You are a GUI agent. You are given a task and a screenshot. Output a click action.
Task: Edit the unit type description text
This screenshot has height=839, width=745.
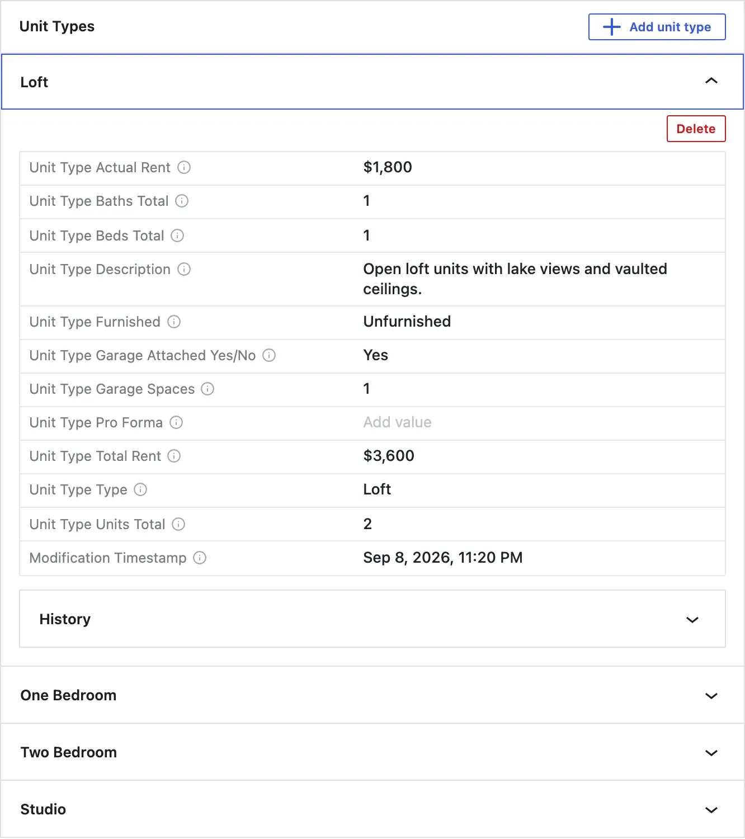[x=515, y=279]
